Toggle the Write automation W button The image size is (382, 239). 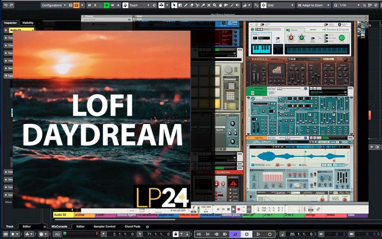coord(112,5)
